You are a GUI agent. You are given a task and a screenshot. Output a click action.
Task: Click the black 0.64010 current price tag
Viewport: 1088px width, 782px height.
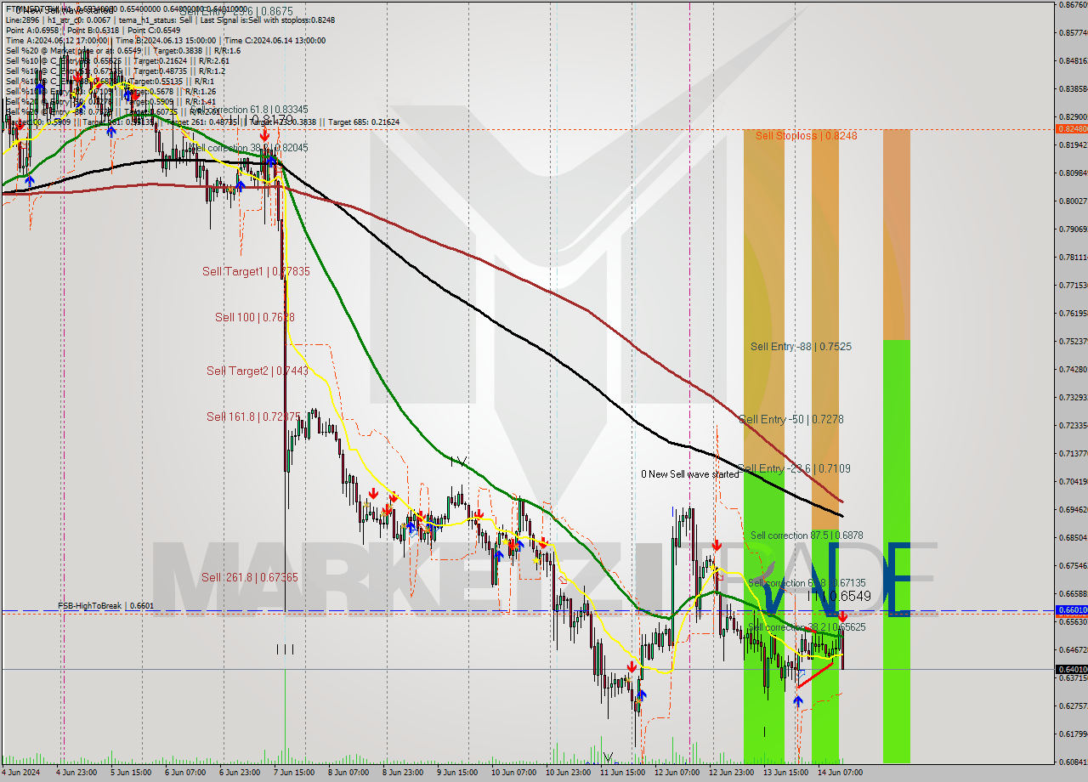[1071, 669]
